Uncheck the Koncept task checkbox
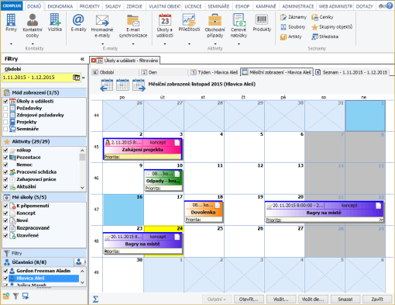Viewport: 395px width, 305px height. click(x=5, y=213)
